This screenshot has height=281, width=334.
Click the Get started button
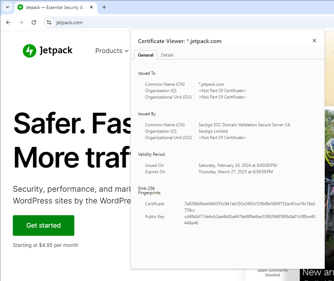click(43, 226)
